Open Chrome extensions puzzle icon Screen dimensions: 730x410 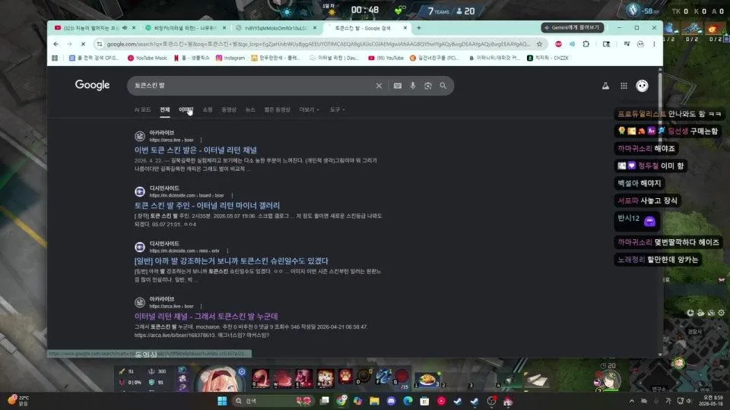(x=586, y=44)
